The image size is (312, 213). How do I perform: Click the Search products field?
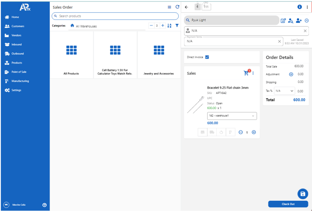tap(115, 16)
